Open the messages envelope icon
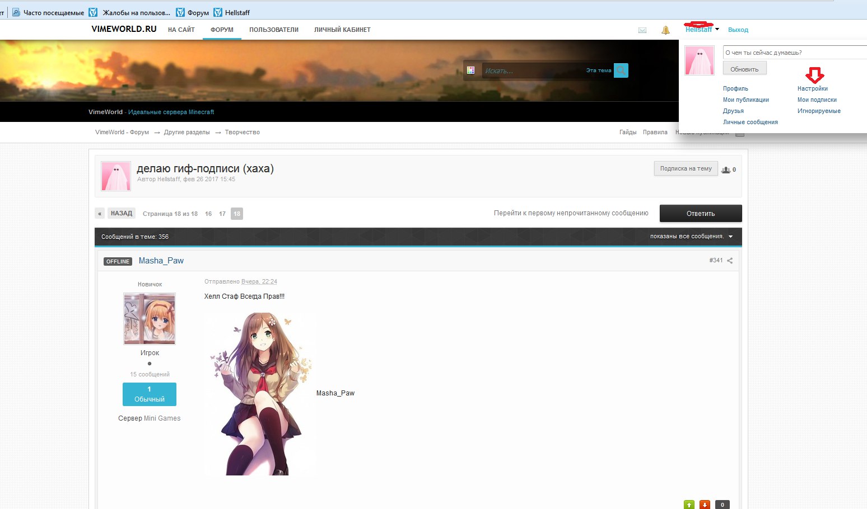 coord(642,30)
